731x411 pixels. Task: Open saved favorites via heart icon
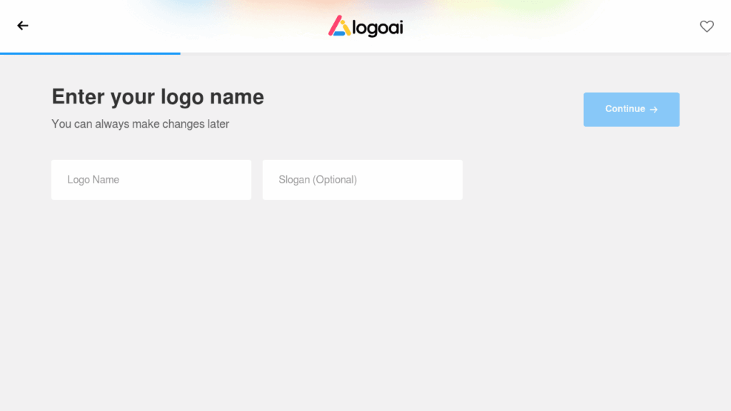[707, 26]
